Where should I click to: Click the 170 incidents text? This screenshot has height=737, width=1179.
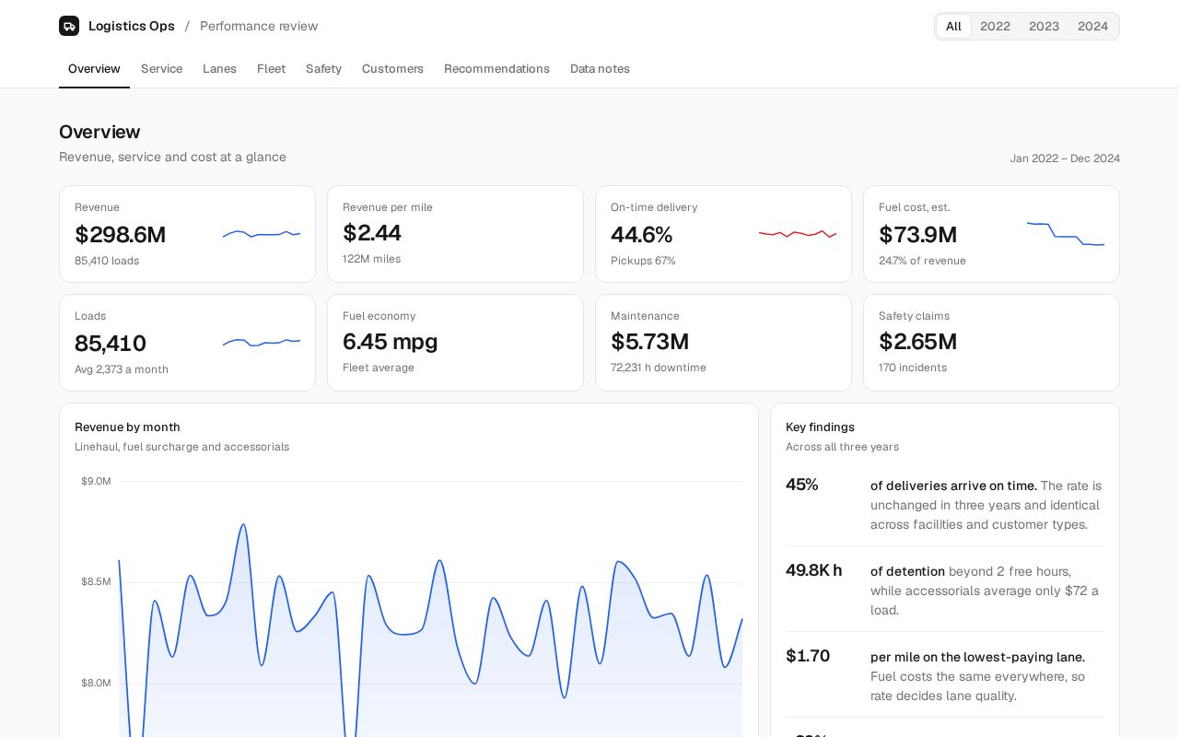click(913, 368)
